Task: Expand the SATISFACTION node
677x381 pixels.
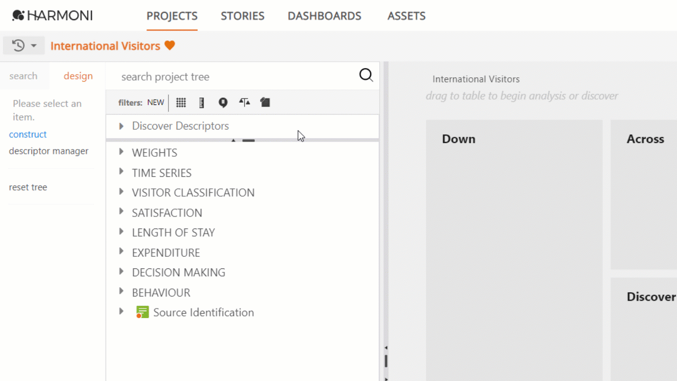Action: pos(121,212)
